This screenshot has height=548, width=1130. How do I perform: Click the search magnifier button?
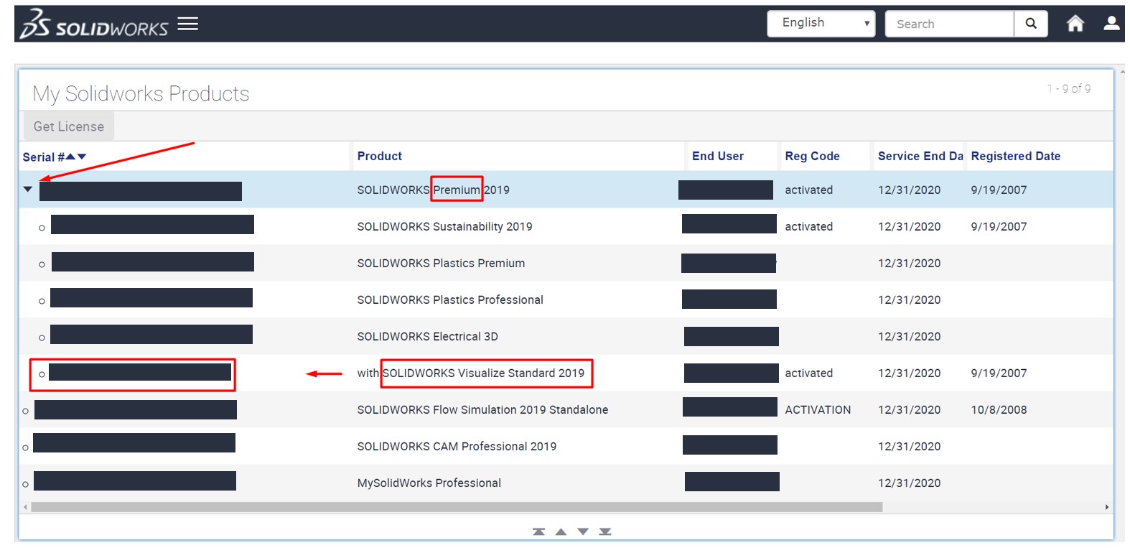pyautogui.click(x=1031, y=24)
